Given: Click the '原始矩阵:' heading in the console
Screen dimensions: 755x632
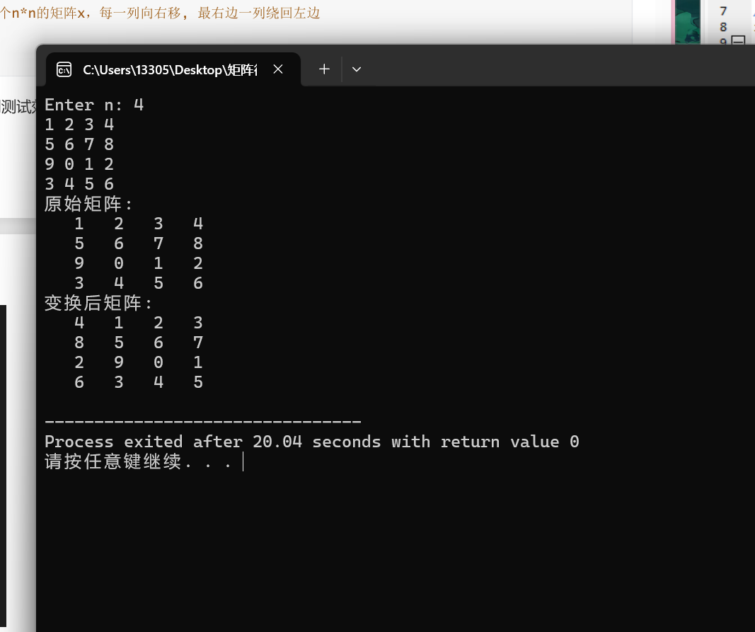Looking at the screenshot, I should pyautogui.click(x=88, y=204).
